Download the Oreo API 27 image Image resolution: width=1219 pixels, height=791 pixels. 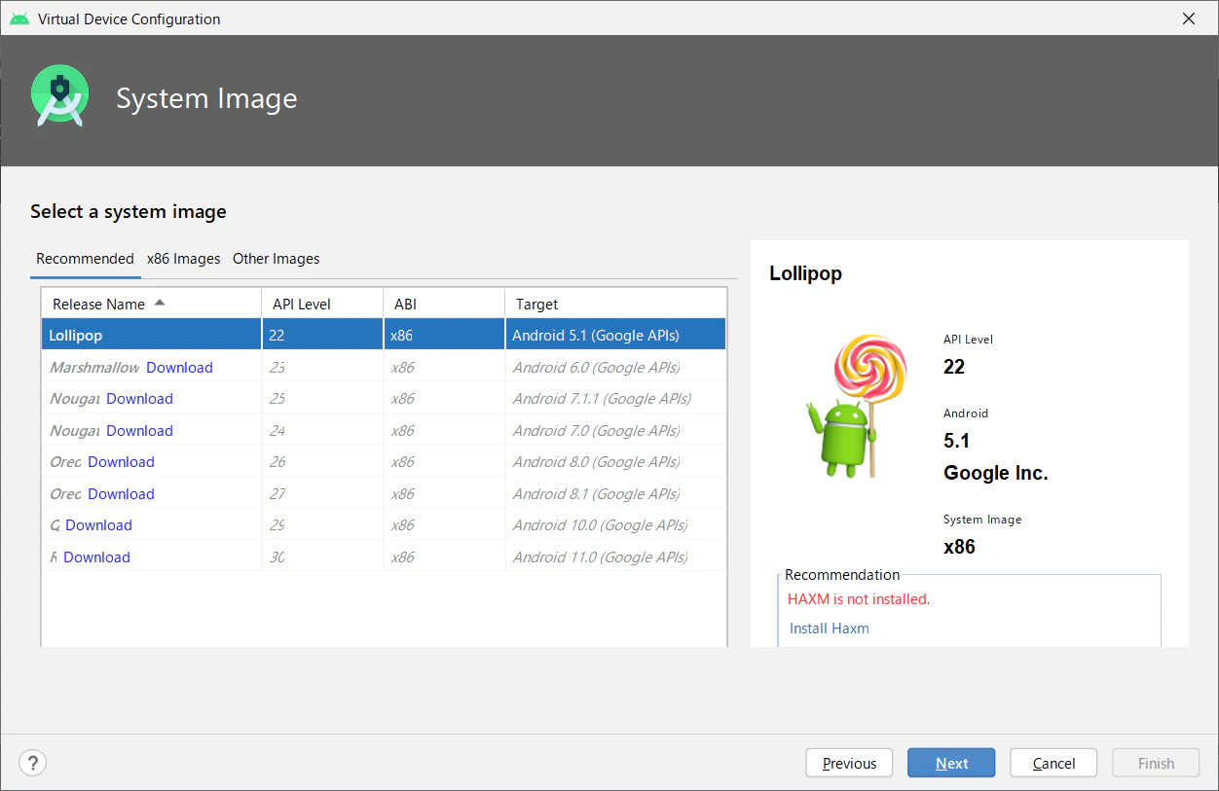pyautogui.click(x=121, y=494)
